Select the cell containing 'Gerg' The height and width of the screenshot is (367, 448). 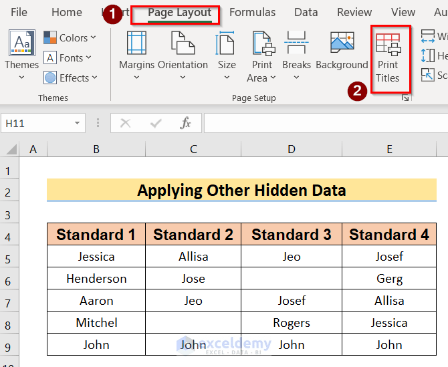pos(389,279)
